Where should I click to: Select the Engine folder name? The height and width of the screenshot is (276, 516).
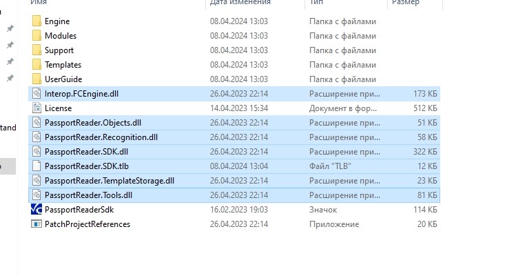pyautogui.click(x=57, y=21)
